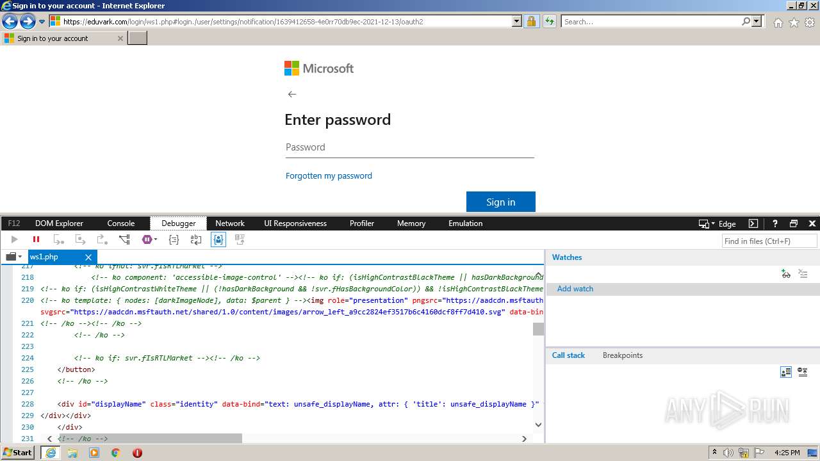Toggle Just My Code icon
The image size is (820, 461).
point(218,239)
